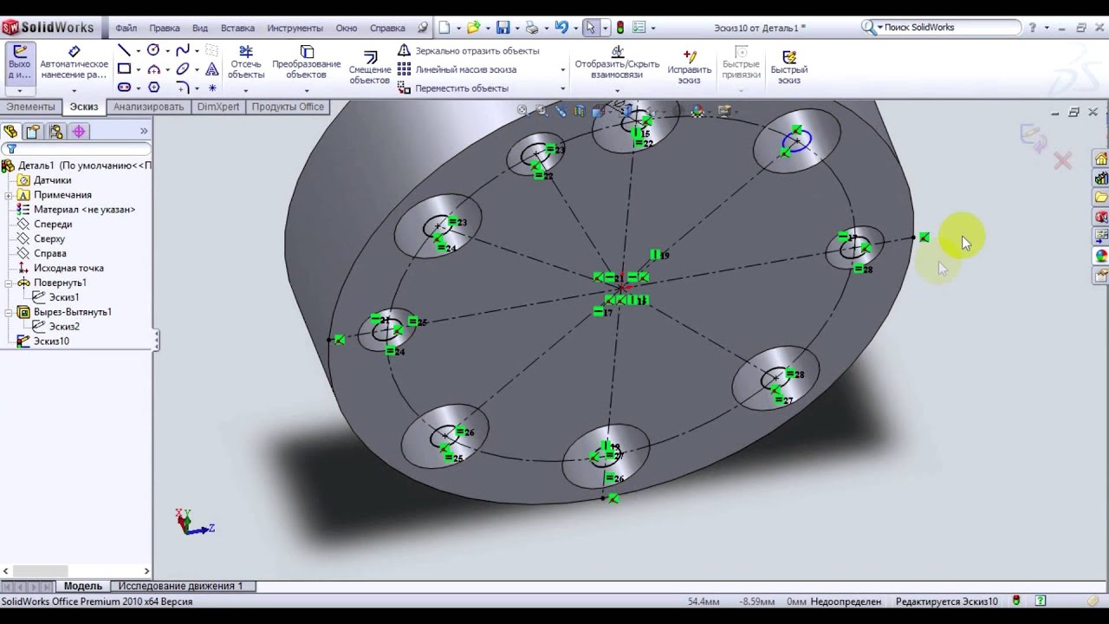The width and height of the screenshot is (1109, 624).
Task: Open FeatureManager design tree tab icon
Action: [10, 132]
